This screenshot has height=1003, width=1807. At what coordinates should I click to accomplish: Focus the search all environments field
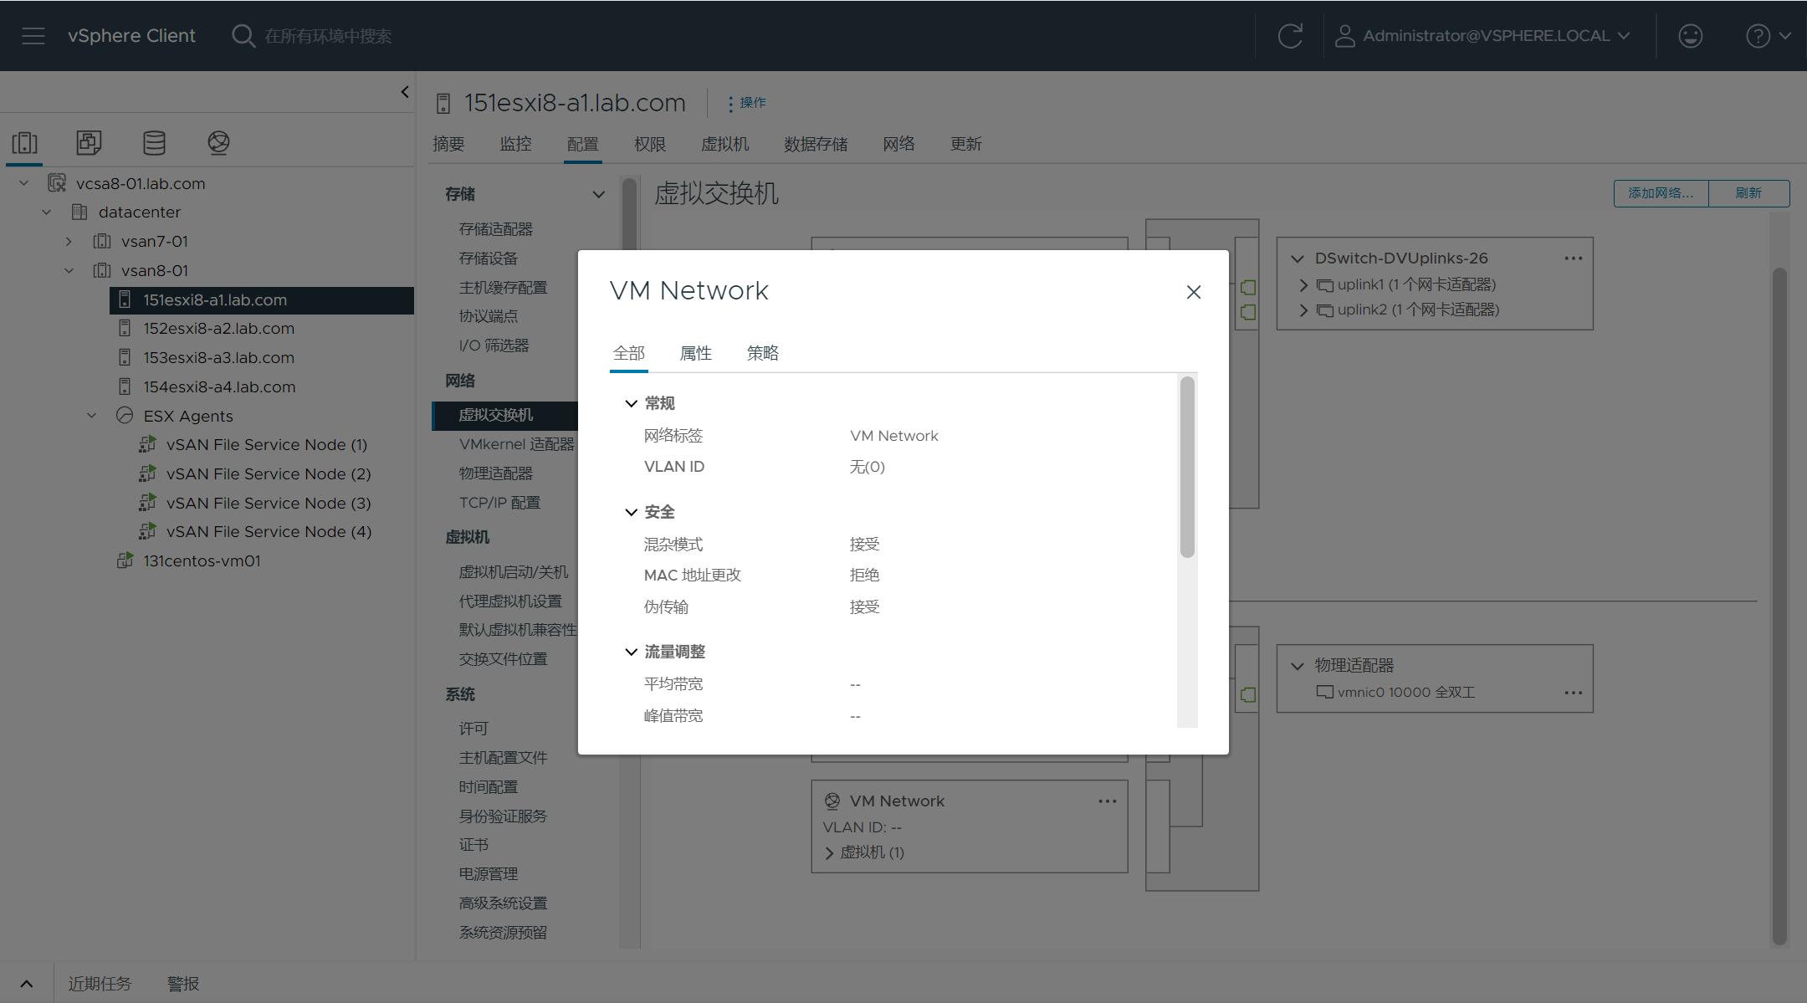coord(327,36)
